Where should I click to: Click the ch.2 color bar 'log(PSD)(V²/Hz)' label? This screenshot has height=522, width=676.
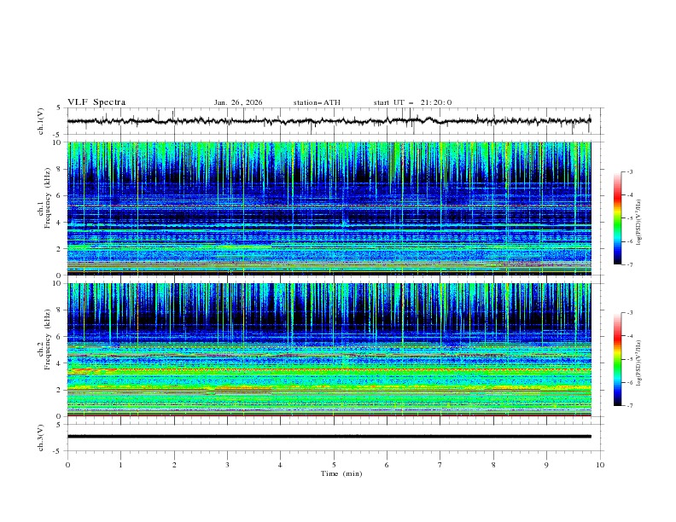click(x=639, y=363)
